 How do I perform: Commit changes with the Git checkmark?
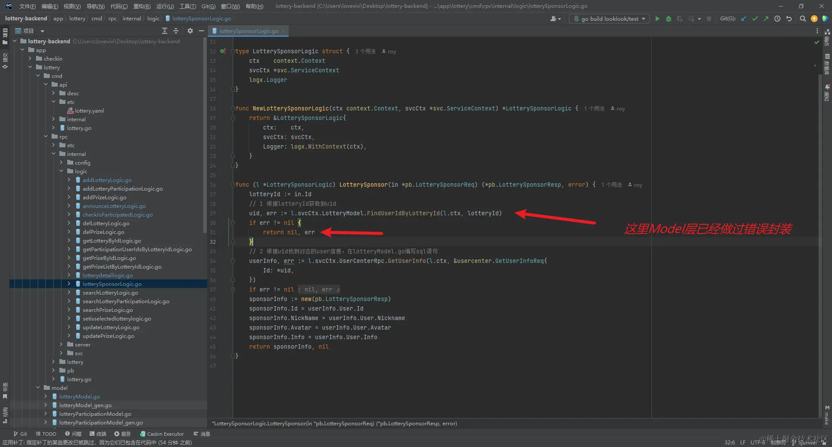[x=755, y=19]
